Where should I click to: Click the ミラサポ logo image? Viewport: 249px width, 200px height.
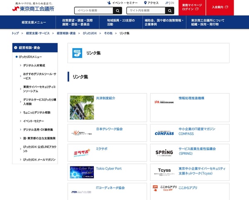[x=82, y=153]
